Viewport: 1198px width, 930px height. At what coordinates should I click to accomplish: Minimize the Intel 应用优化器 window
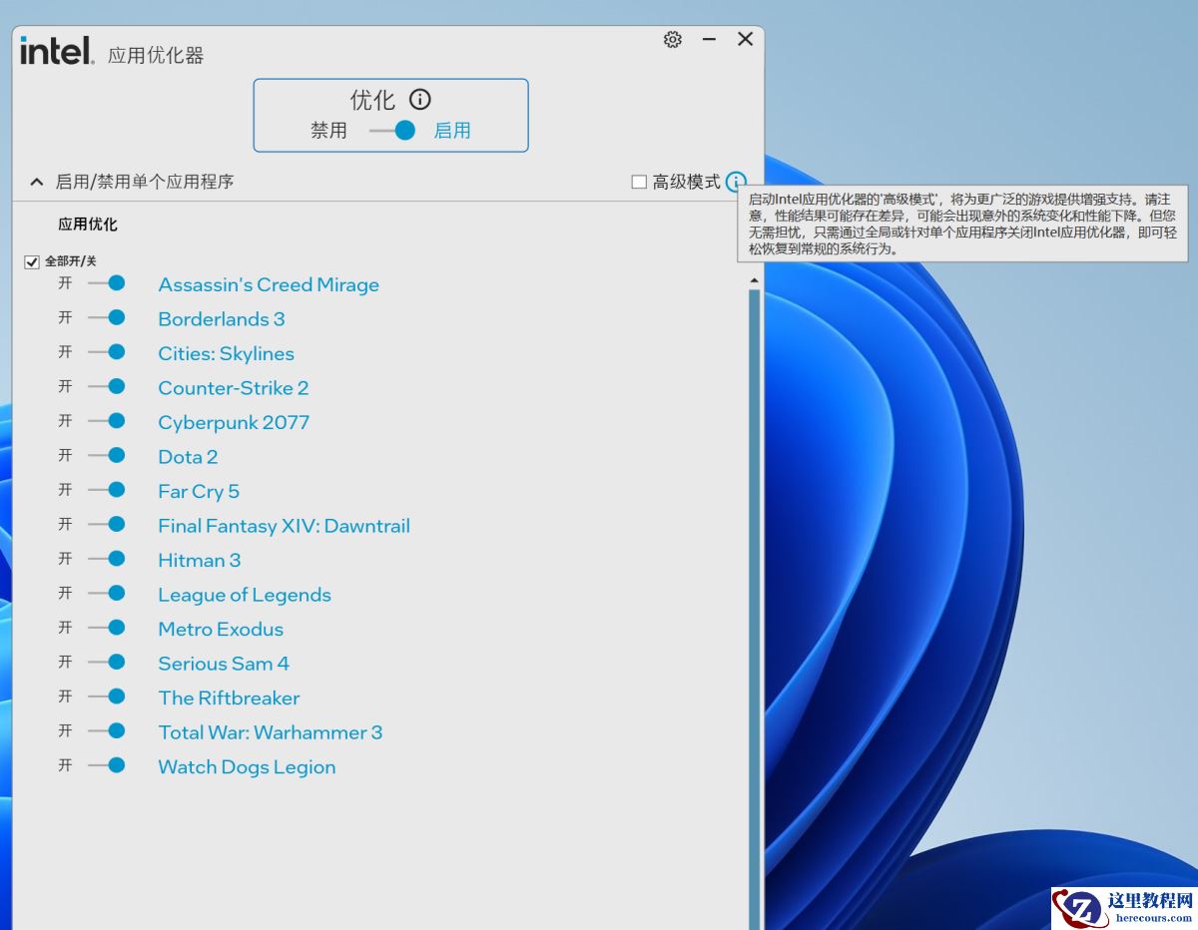pos(709,39)
